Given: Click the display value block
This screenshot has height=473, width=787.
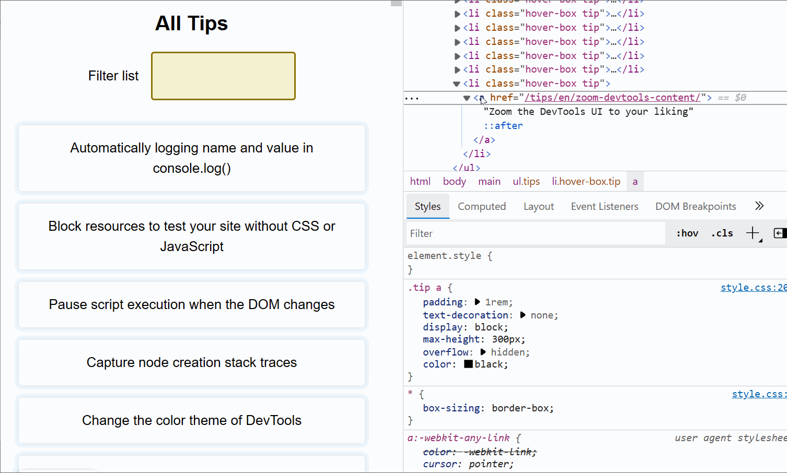Looking at the screenshot, I should pos(490,327).
